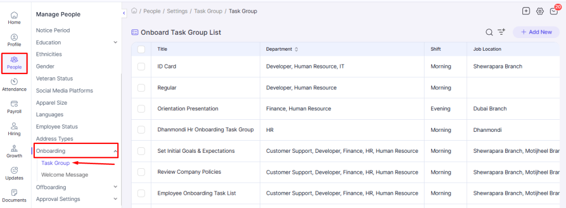Click Evening shift cell
The image size is (566, 208).
tap(441, 109)
